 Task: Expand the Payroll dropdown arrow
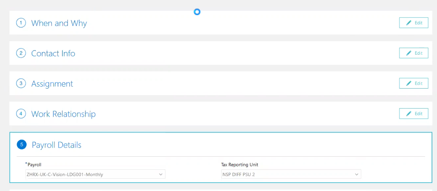point(161,174)
